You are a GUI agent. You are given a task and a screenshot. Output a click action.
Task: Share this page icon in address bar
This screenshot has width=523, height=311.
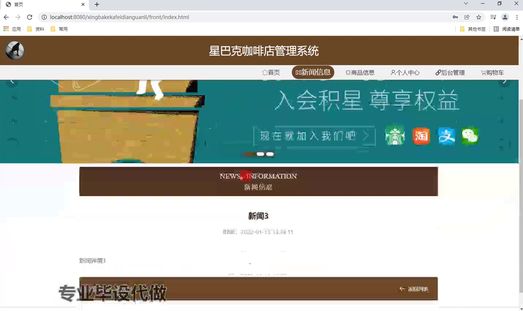[467, 17]
